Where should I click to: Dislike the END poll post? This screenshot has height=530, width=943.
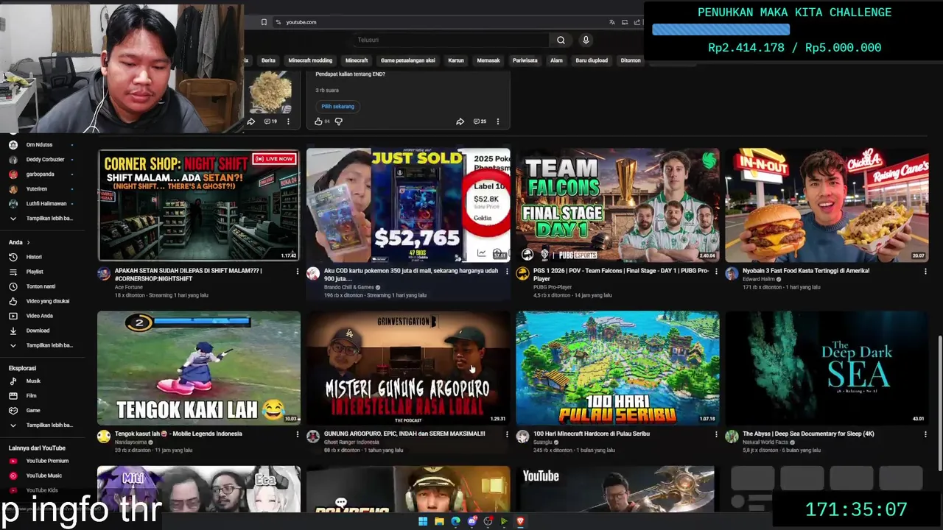click(339, 121)
